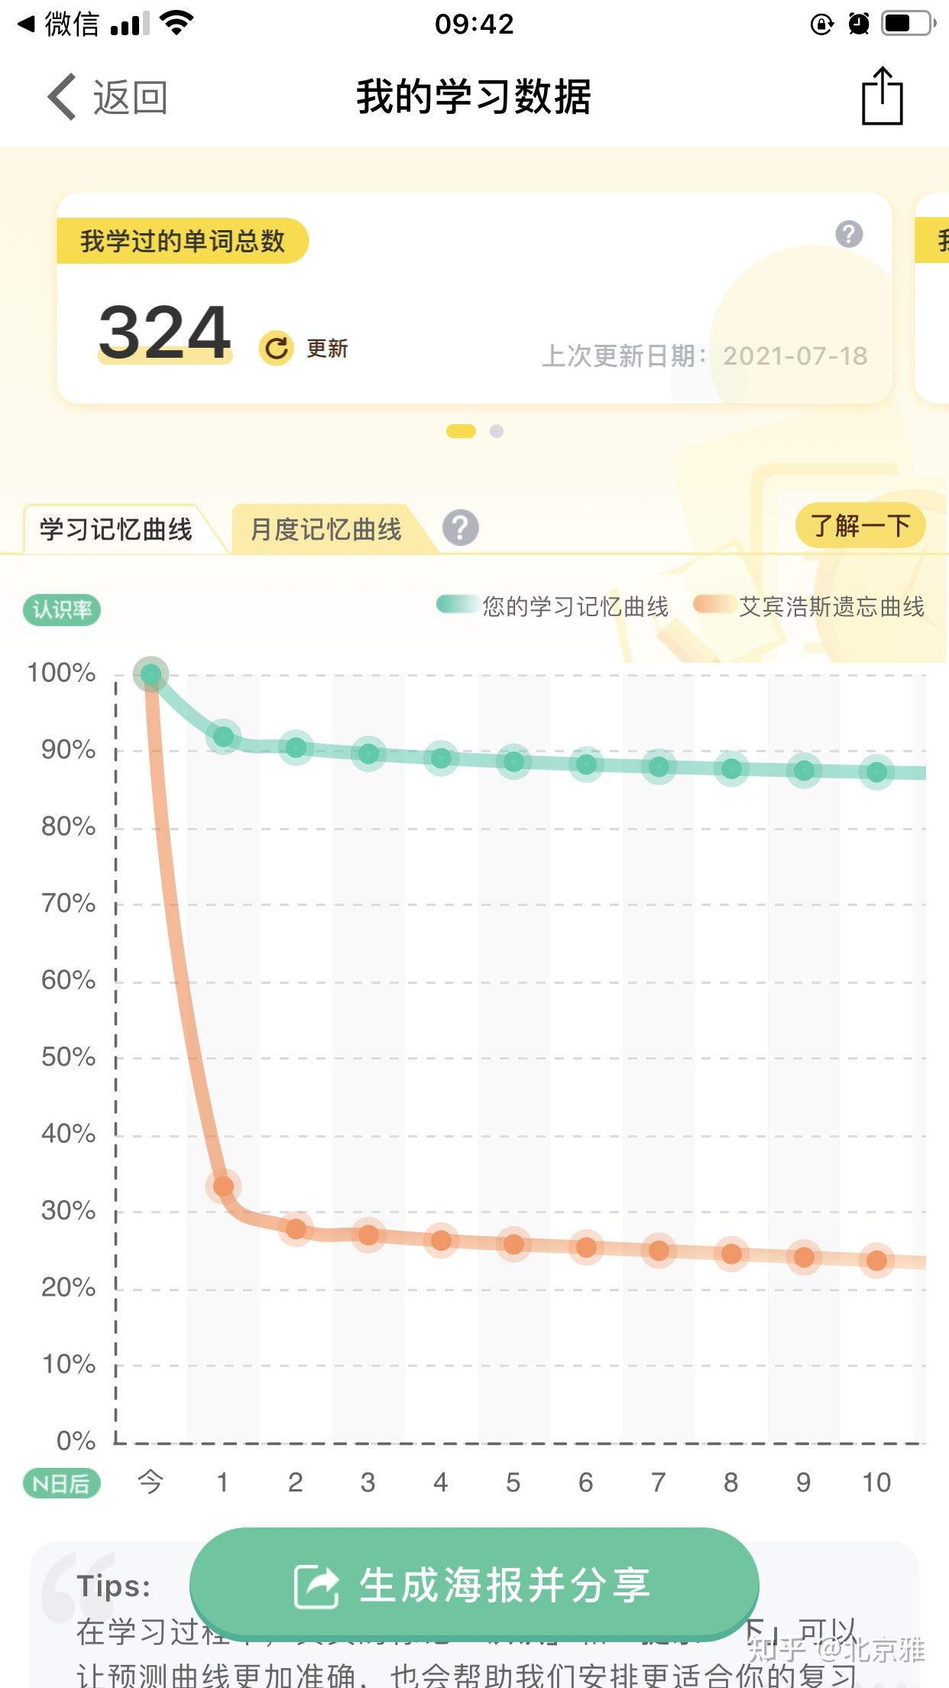The height and width of the screenshot is (1688, 949).
Task: Tap the 了解一下 button
Action: point(860,526)
